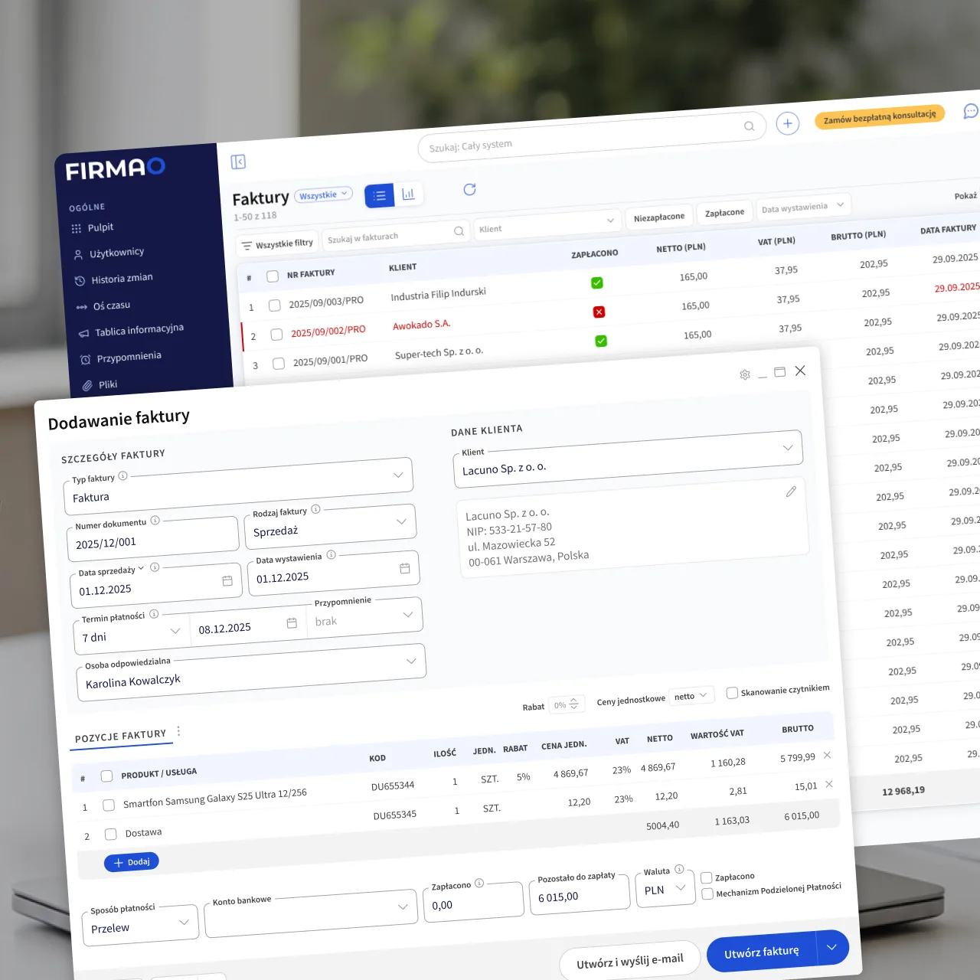Open the Waluta PLN dropdown
The height and width of the screenshot is (980, 980).
click(665, 888)
